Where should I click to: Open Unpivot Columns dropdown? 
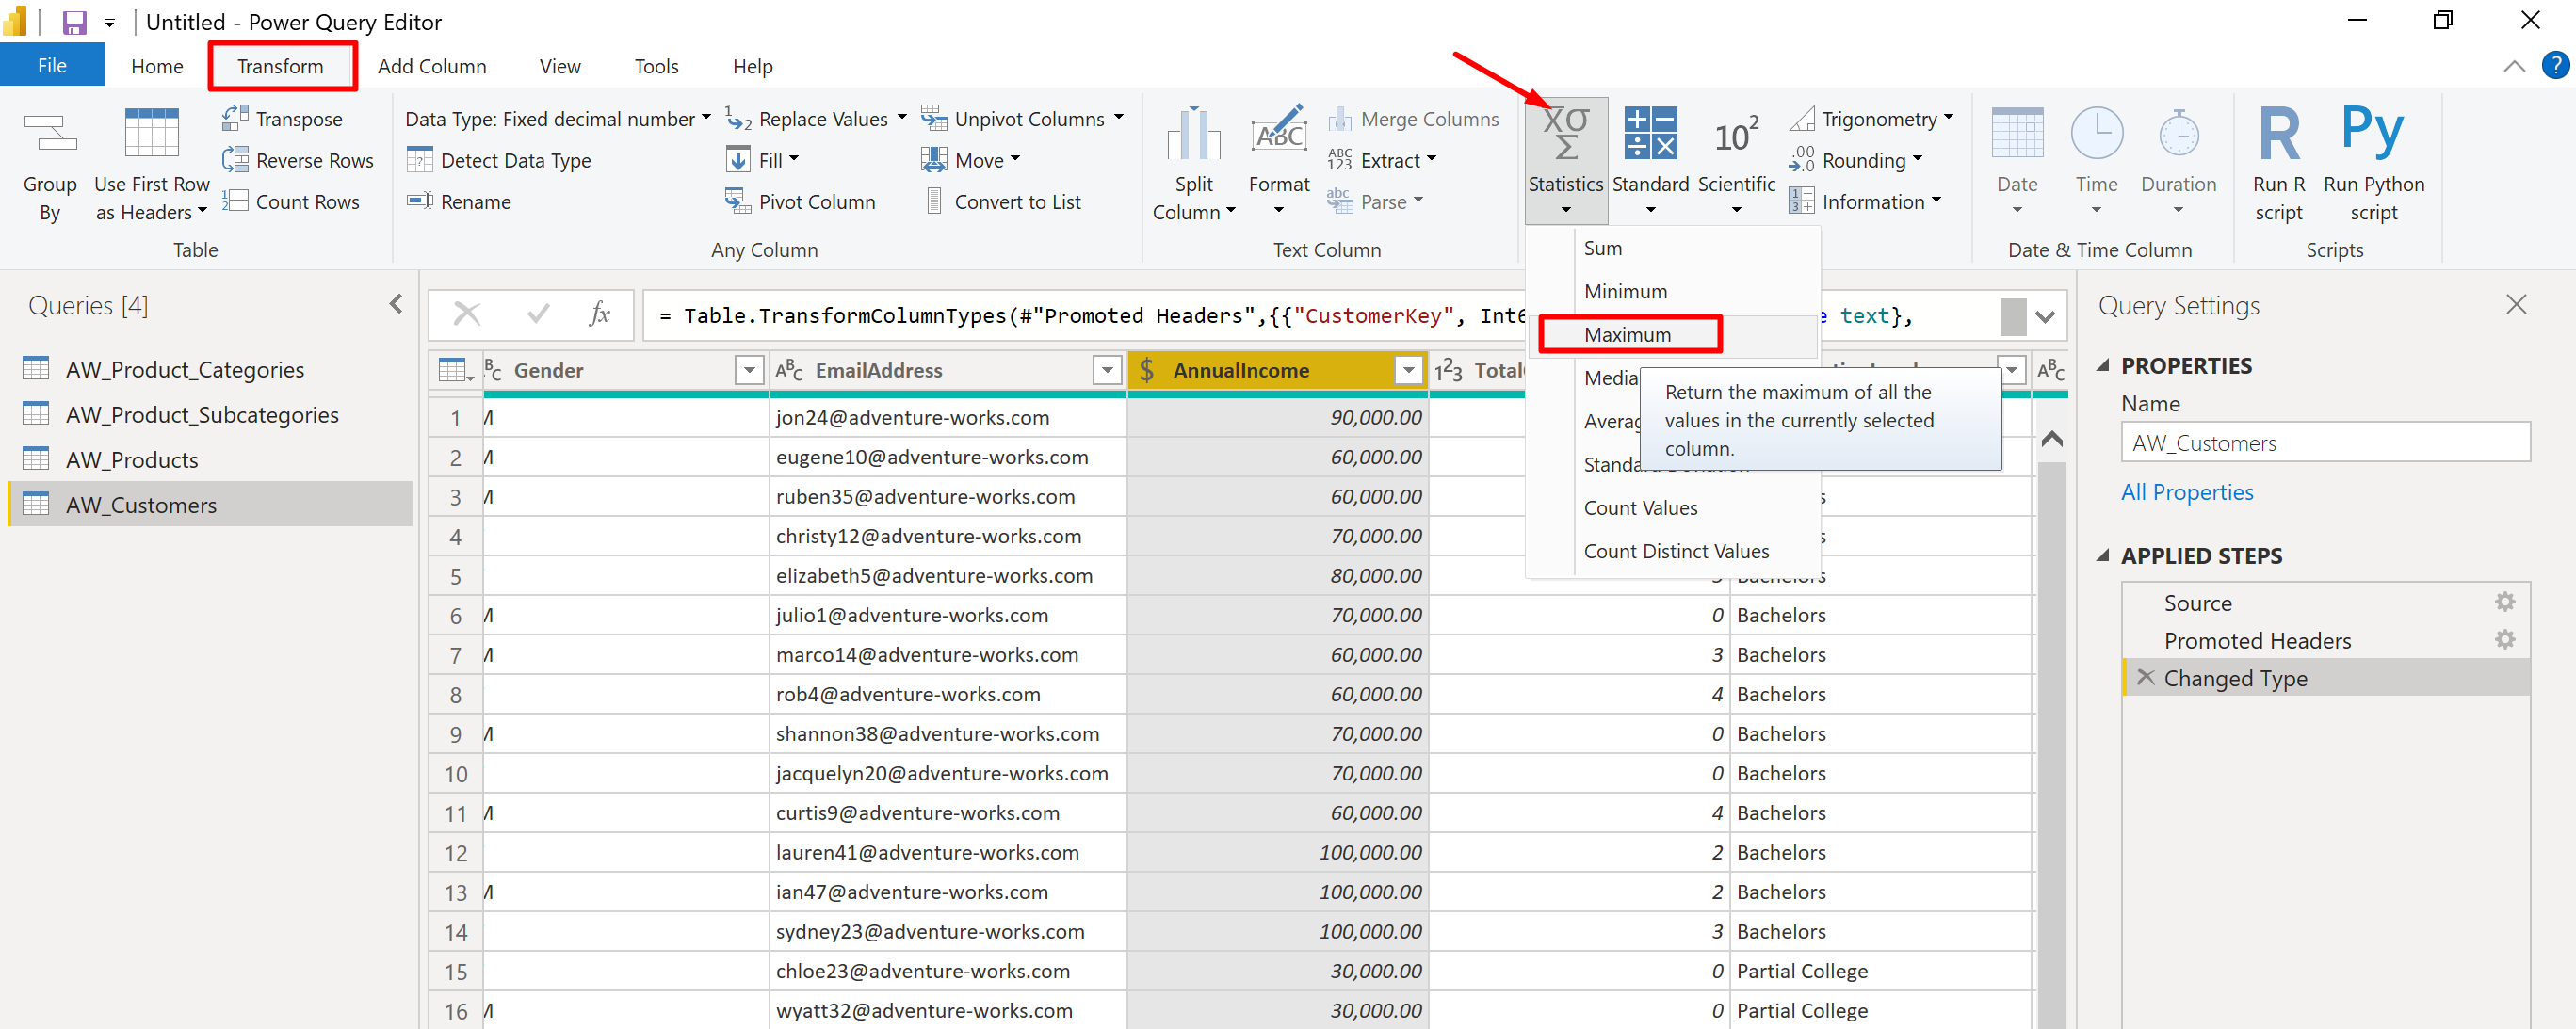pyautogui.click(x=1118, y=119)
